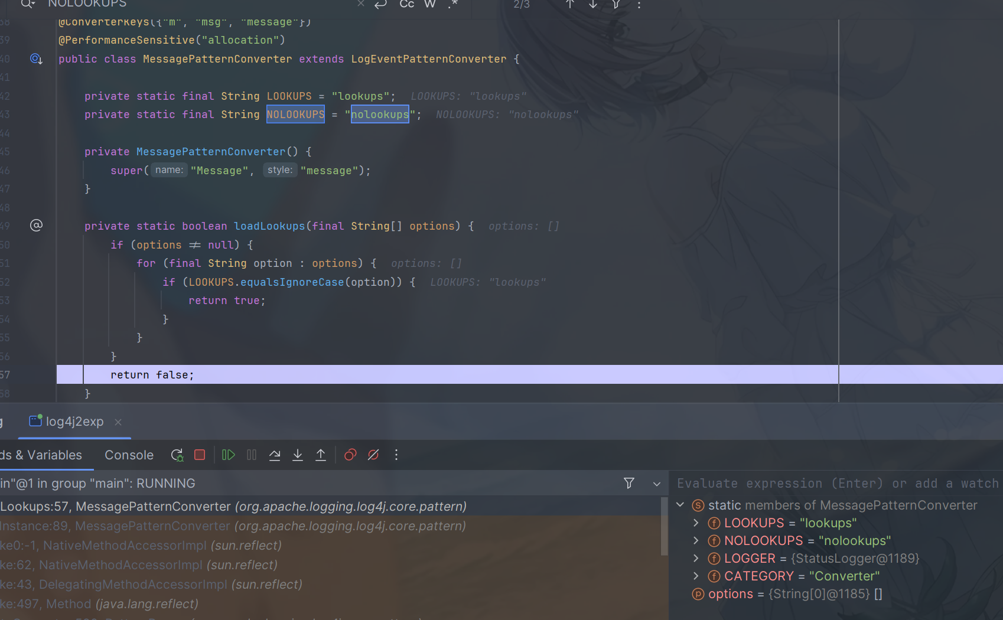Mute all breakpoints
The width and height of the screenshot is (1003, 620).
[373, 455]
